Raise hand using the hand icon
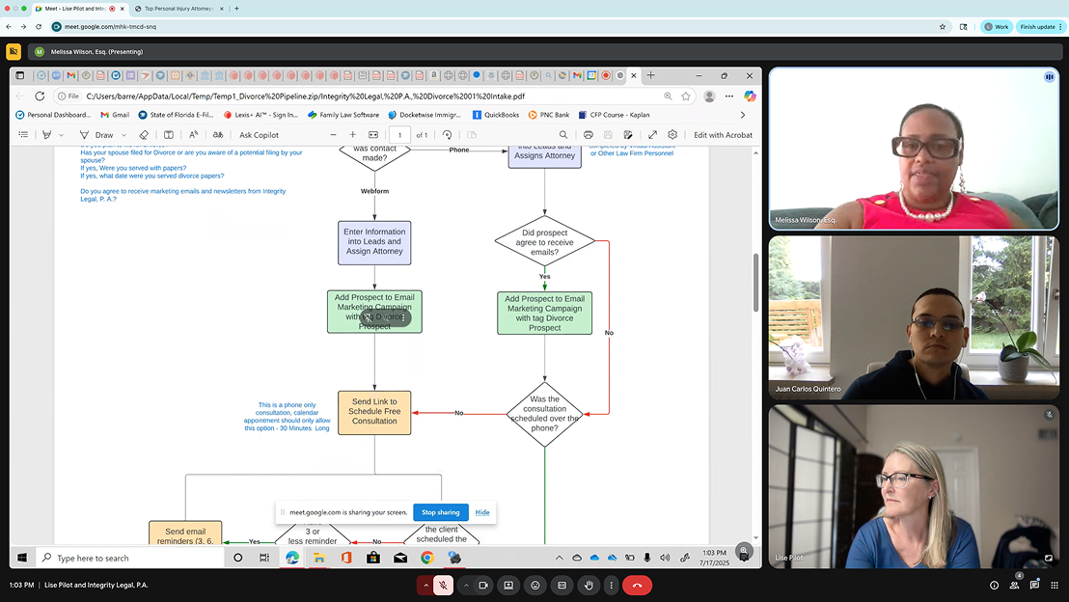 point(589,585)
